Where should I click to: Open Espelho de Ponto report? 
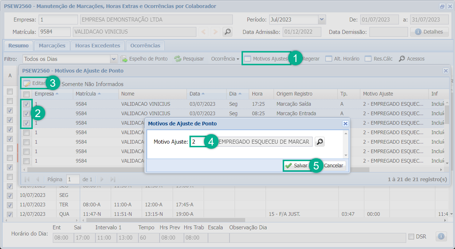coord(144,59)
